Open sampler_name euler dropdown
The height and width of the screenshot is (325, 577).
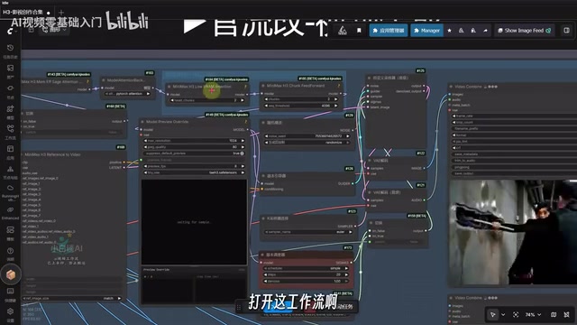click(x=307, y=232)
